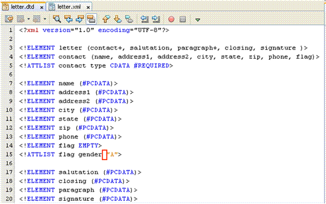Click the letter.dtd file icon in tab
This screenshot has height=204, width=326.
(x=6, y=7)
